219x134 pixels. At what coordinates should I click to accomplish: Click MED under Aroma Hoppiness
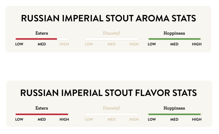pyautogui.click(x=174, y=44)
